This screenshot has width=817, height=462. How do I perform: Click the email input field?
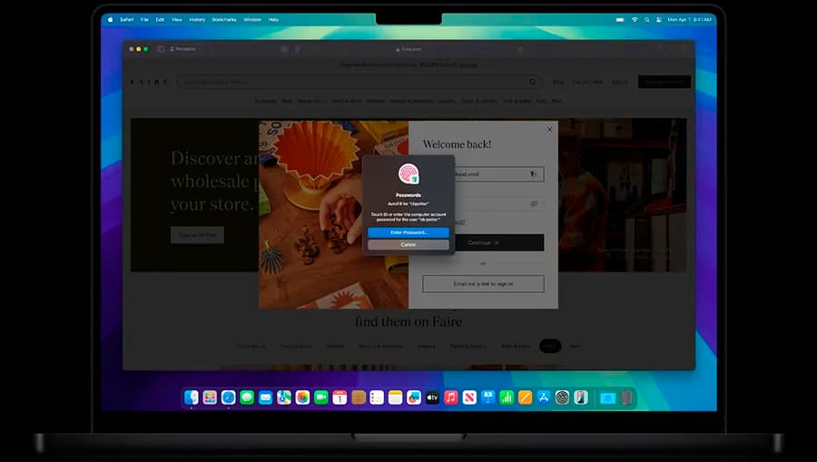click(483, 174)
